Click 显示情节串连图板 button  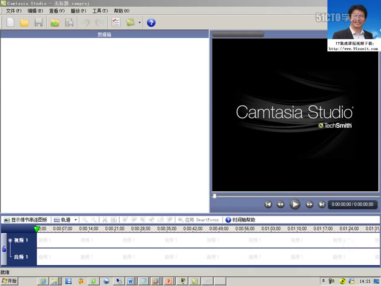26,220
